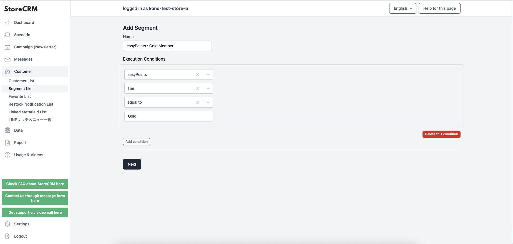Click the segment Name input field
The image size is (513, 244).
[x=167, y=46]
